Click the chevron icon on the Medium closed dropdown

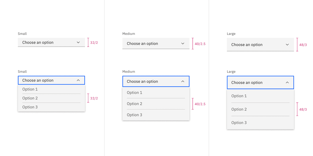183,44
